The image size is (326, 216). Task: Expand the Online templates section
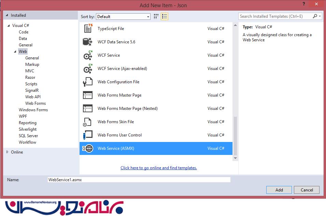[x=8, y=152]
